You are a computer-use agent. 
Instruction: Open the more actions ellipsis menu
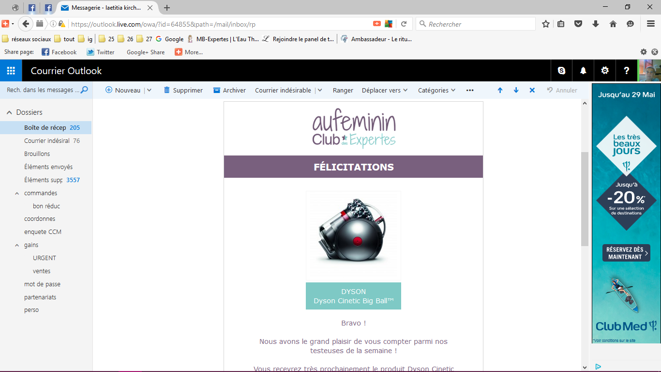(x=470, y=90)
